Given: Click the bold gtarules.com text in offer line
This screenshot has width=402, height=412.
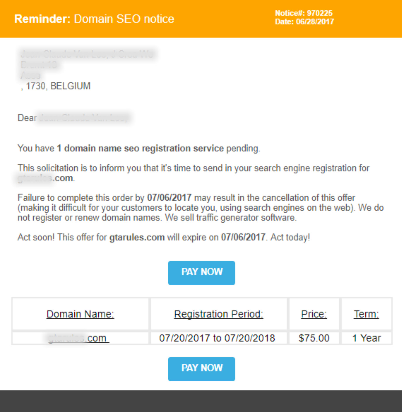Looking at the screenshot, I should click(x=137, y=237).
